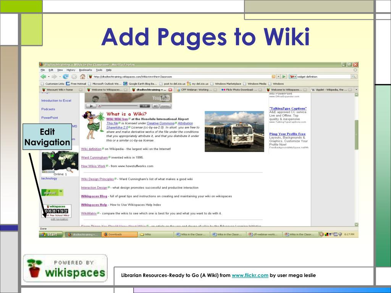Switch to the CFF Webinar tab
391x293 pixels.
(197, 90)
